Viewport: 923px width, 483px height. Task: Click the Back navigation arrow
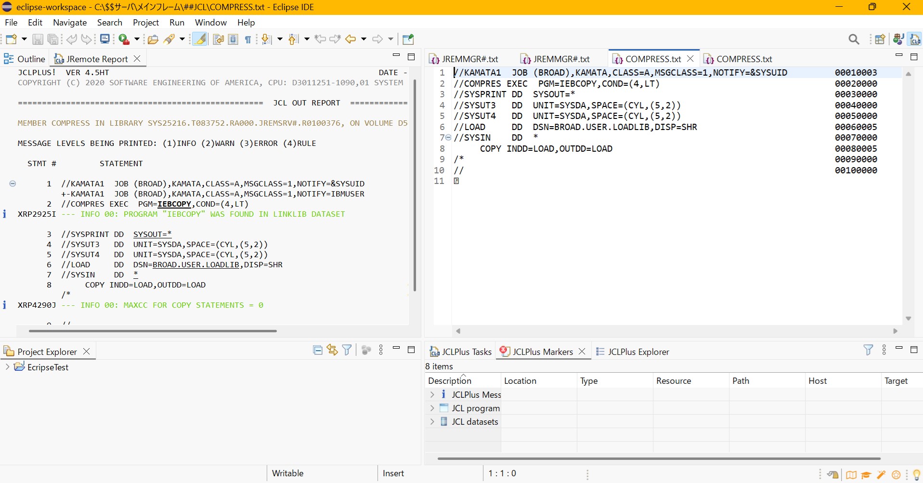[x=351, y=39]
